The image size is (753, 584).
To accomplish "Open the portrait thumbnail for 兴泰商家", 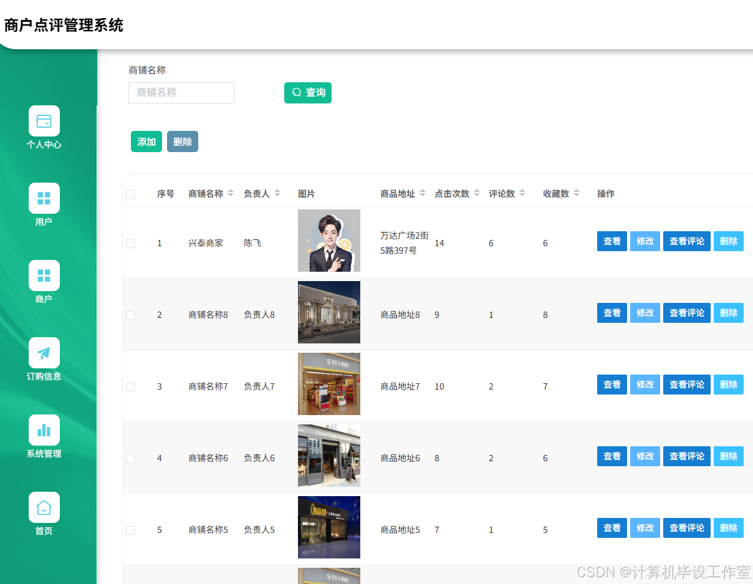I will tap(329, 241).
